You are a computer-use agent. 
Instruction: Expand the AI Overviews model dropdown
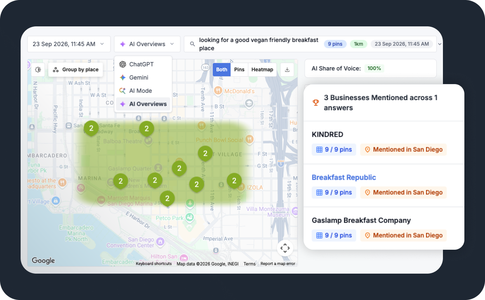147,44
